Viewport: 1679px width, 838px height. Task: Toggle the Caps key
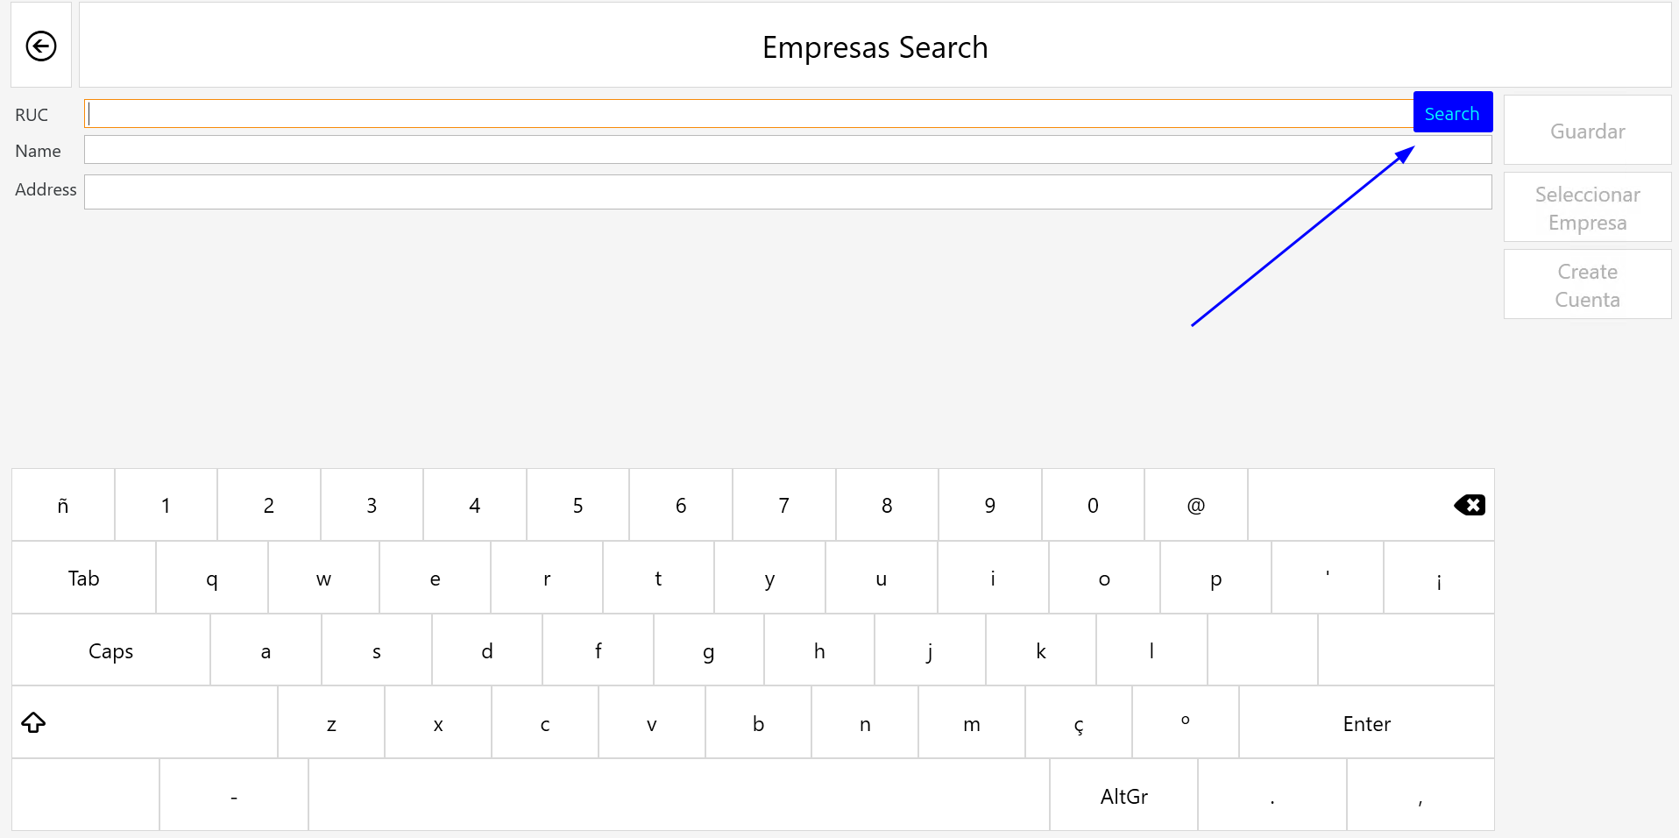point(110,650)
